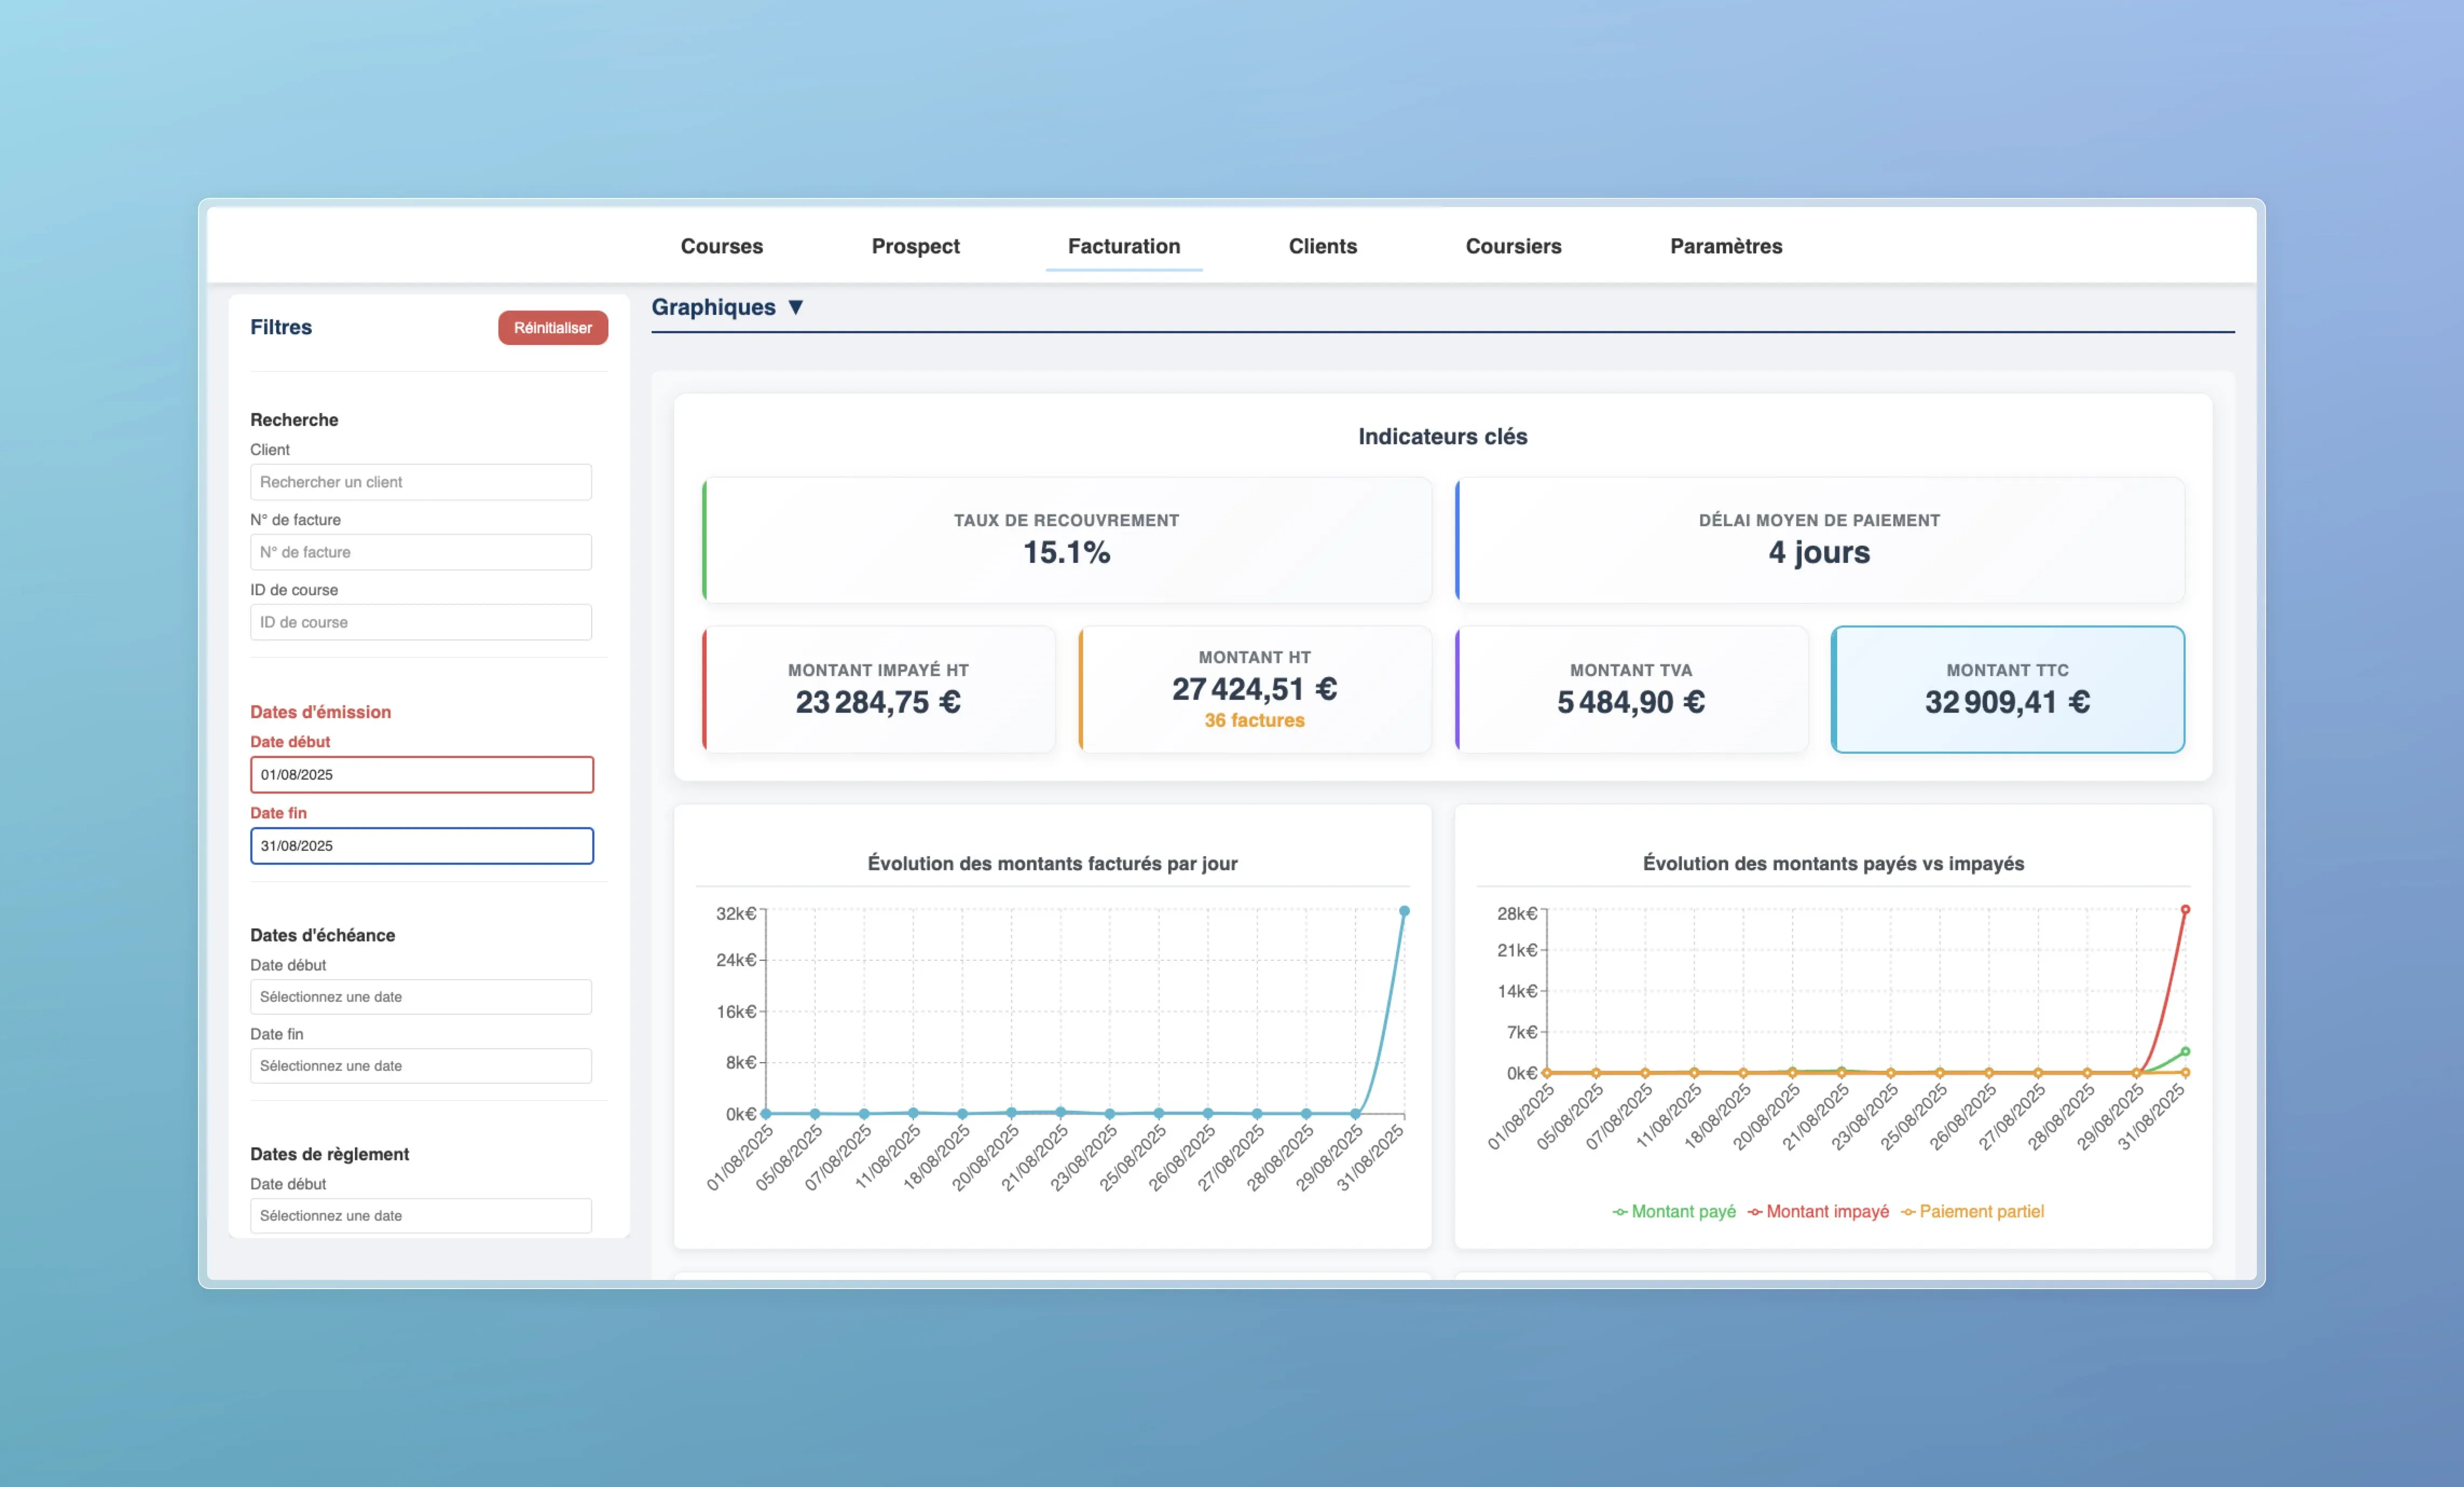Open the émission Date fin picker
Viewport: 2464px width, 1487px height.
click(x=421, y=845)
